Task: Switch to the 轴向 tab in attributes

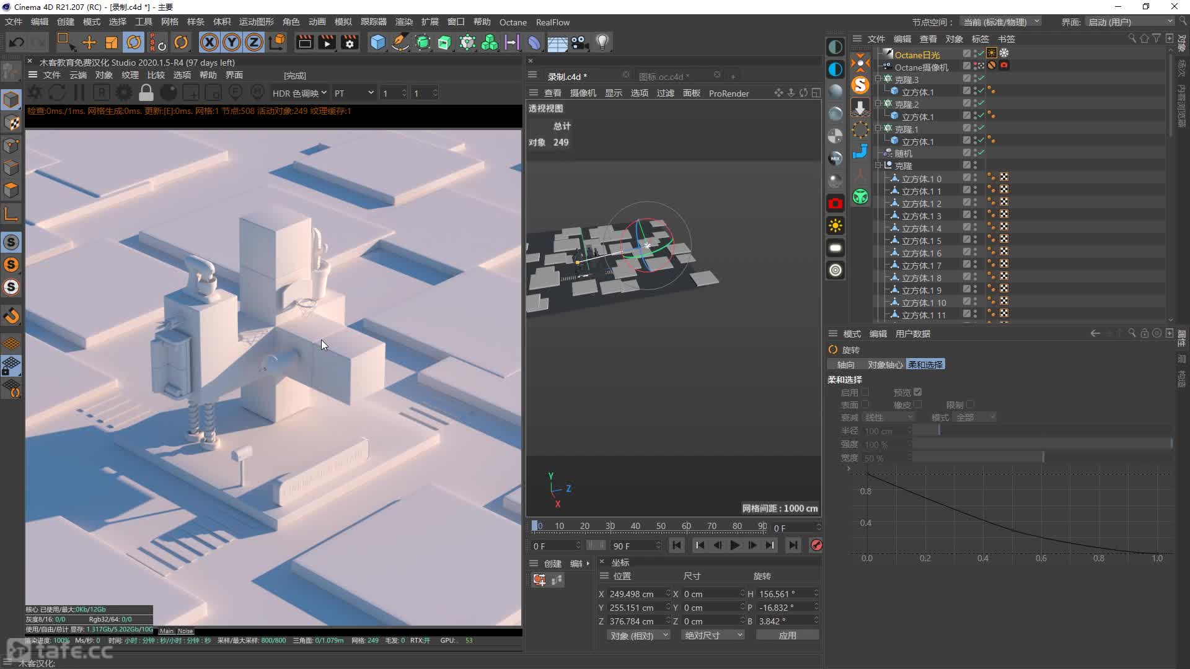Action: [845, 365]
